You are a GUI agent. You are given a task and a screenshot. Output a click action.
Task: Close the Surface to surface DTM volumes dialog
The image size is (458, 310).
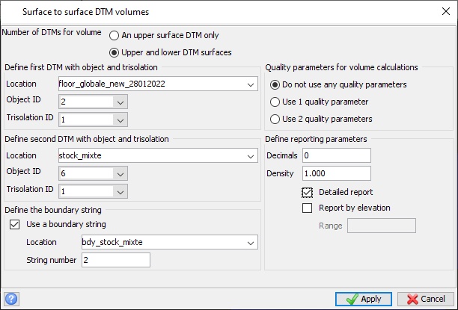tap(439, 12)
